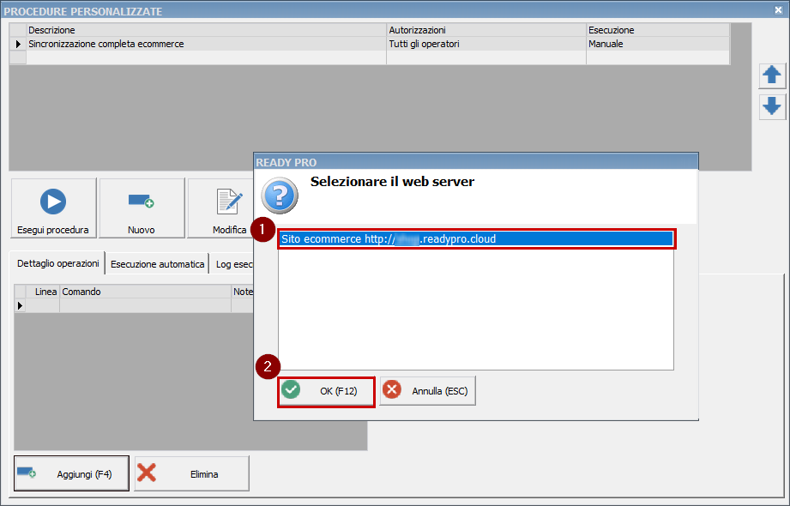Click the blue down arrow to reorder
The image size is (790, 506).
[772, 107]
